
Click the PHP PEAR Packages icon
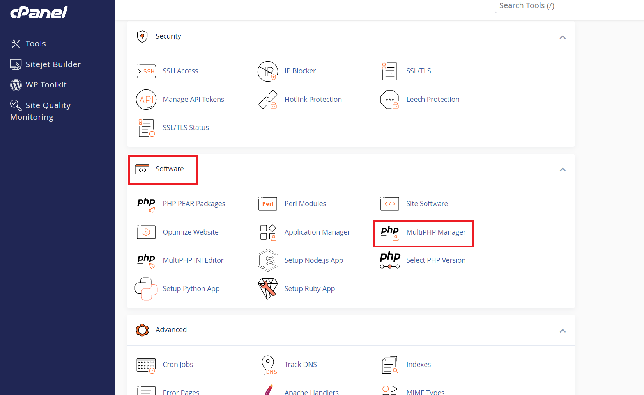coord(146,205)
